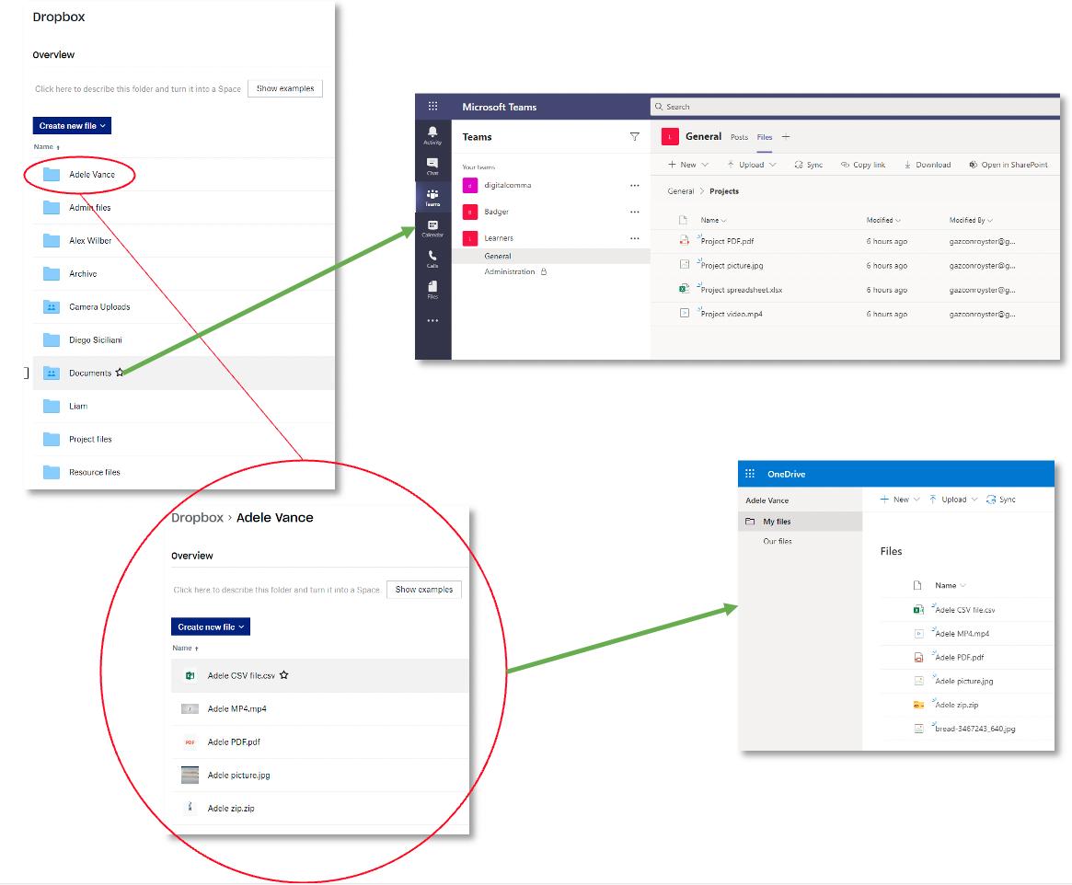Click General breadcrumb in Teams files

tap(680, 191)
